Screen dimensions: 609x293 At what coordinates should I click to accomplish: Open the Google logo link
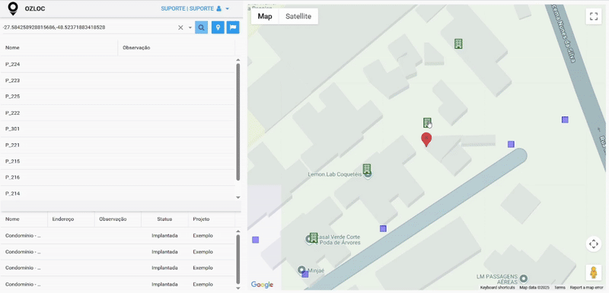[262, 285]
